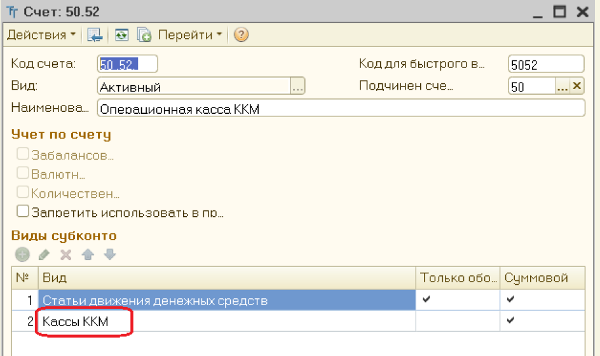Move subkonto down with the arrow icon
This screenshot has height=356, width=600.
click(109, 255)
